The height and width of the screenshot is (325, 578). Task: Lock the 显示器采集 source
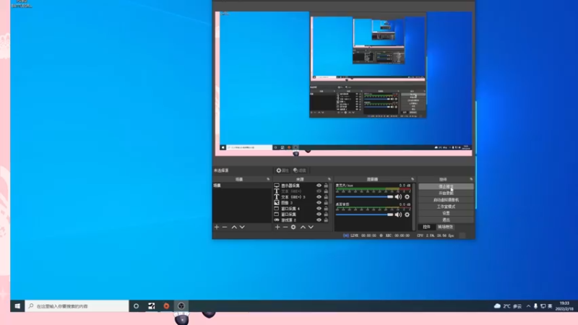click(326, 186)
